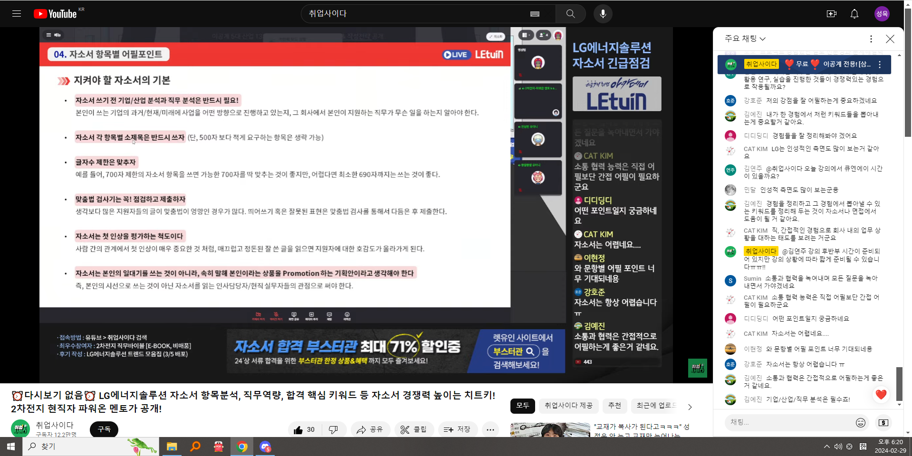Image resolution: width=912 pixels, height=456 pixels.
Task: Click the search magnifier button
Action: [x=570, y=14]
